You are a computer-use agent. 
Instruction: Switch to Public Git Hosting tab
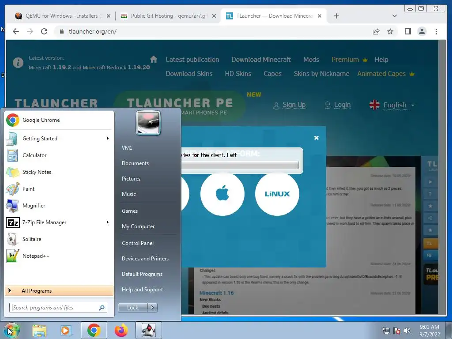[x=167, y=16]
